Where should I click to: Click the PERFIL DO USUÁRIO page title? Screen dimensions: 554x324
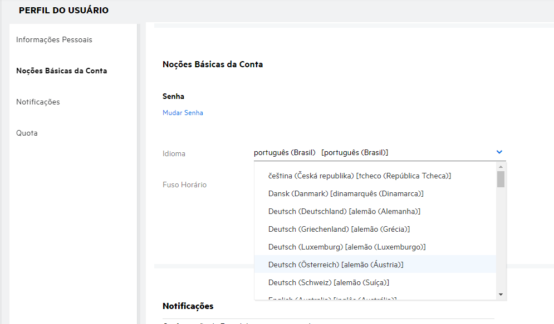click(x=63, y=11)
